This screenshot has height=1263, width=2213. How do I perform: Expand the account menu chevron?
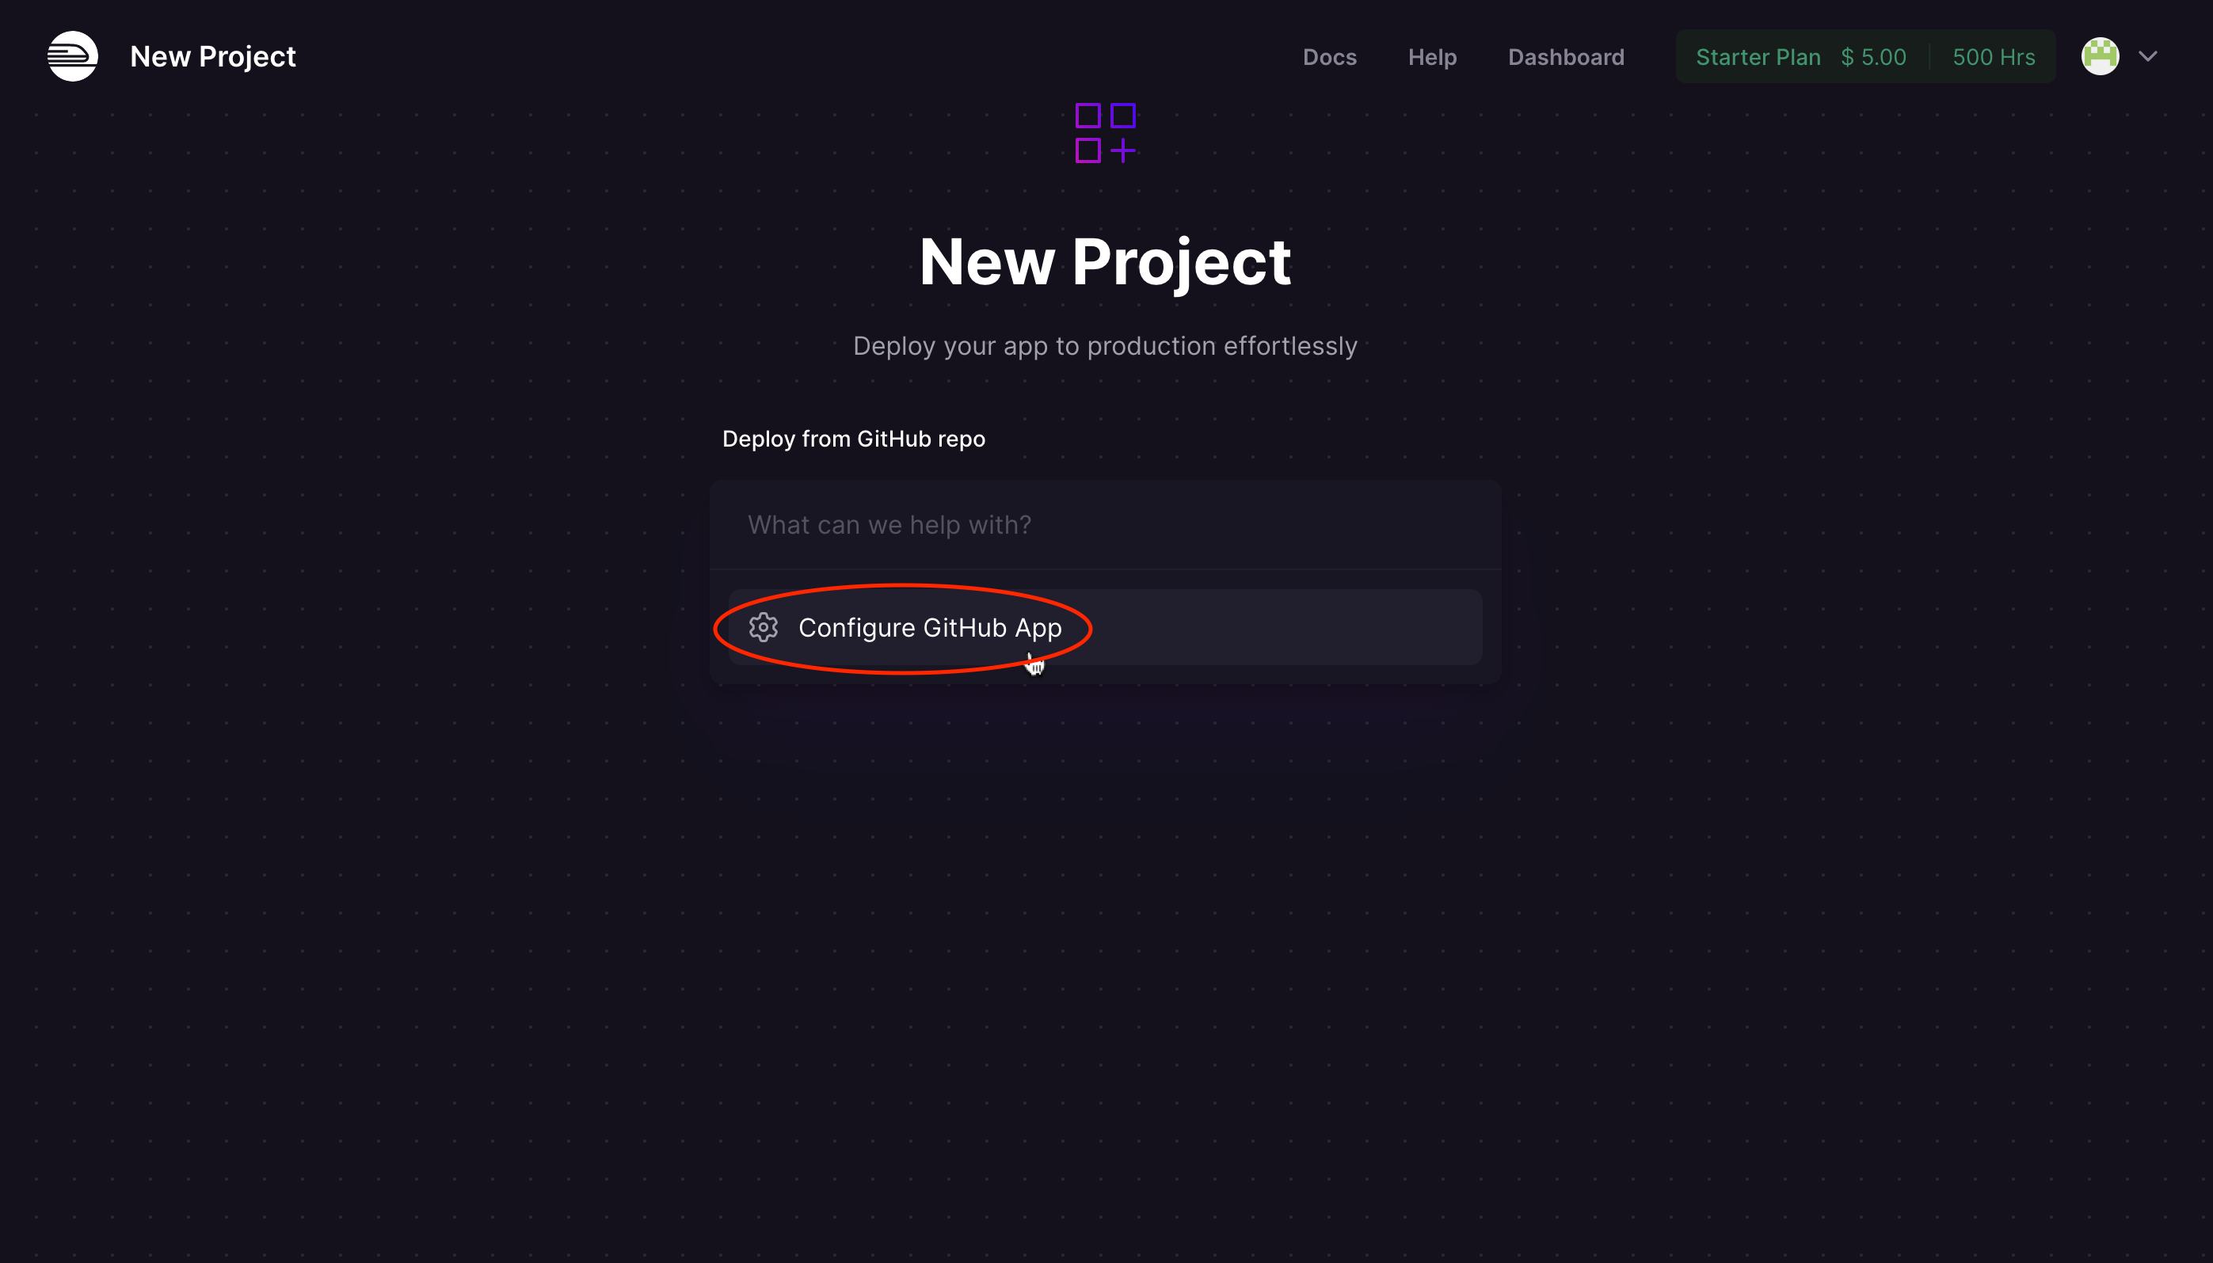click(x=2147, y=55)
